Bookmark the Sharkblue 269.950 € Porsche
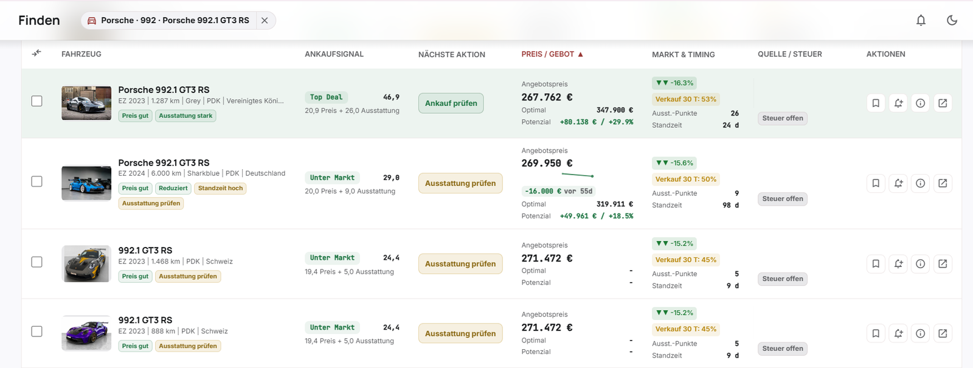This screenshot has width=973, height=368. (876, 183)
